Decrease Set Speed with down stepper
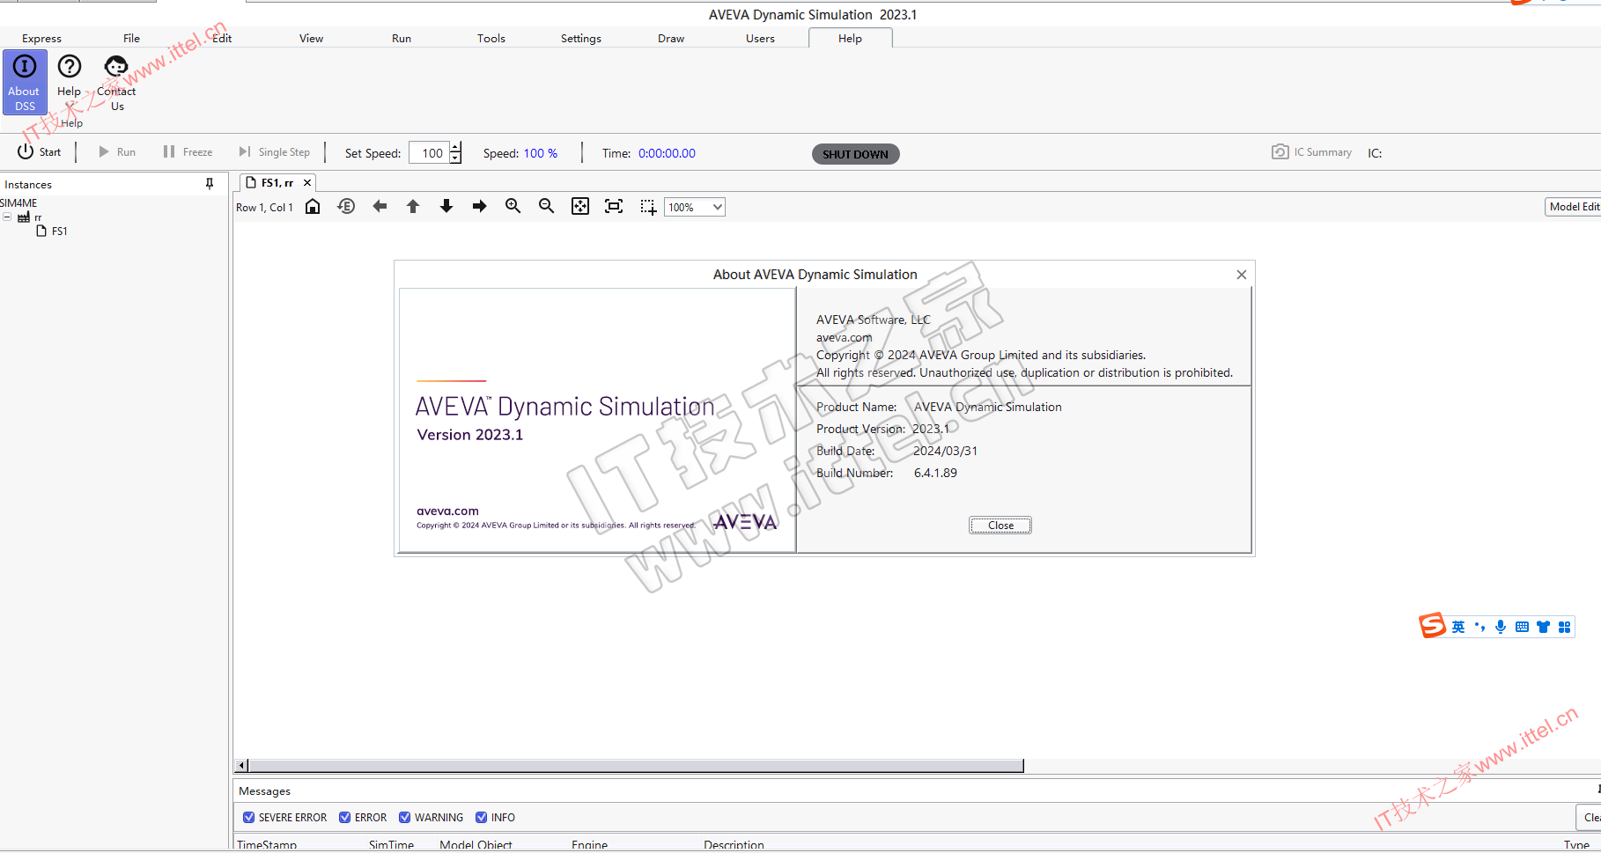The width and height of the screenshot is (1601, 853). coord(455,158)
